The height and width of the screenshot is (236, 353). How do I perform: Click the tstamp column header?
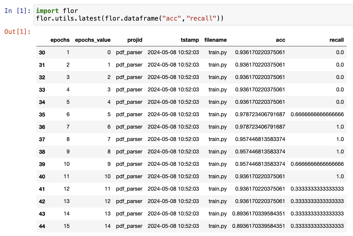pyautogui.click(x=190, y=40)
